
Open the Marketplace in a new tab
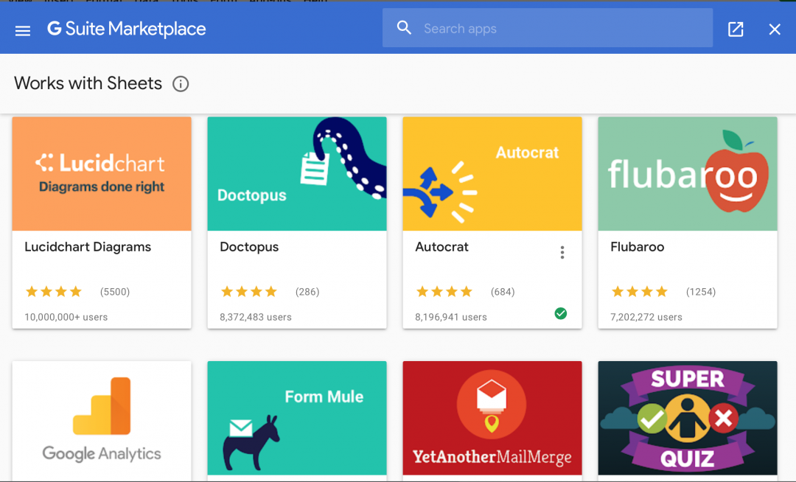click(x=735, y=29)
